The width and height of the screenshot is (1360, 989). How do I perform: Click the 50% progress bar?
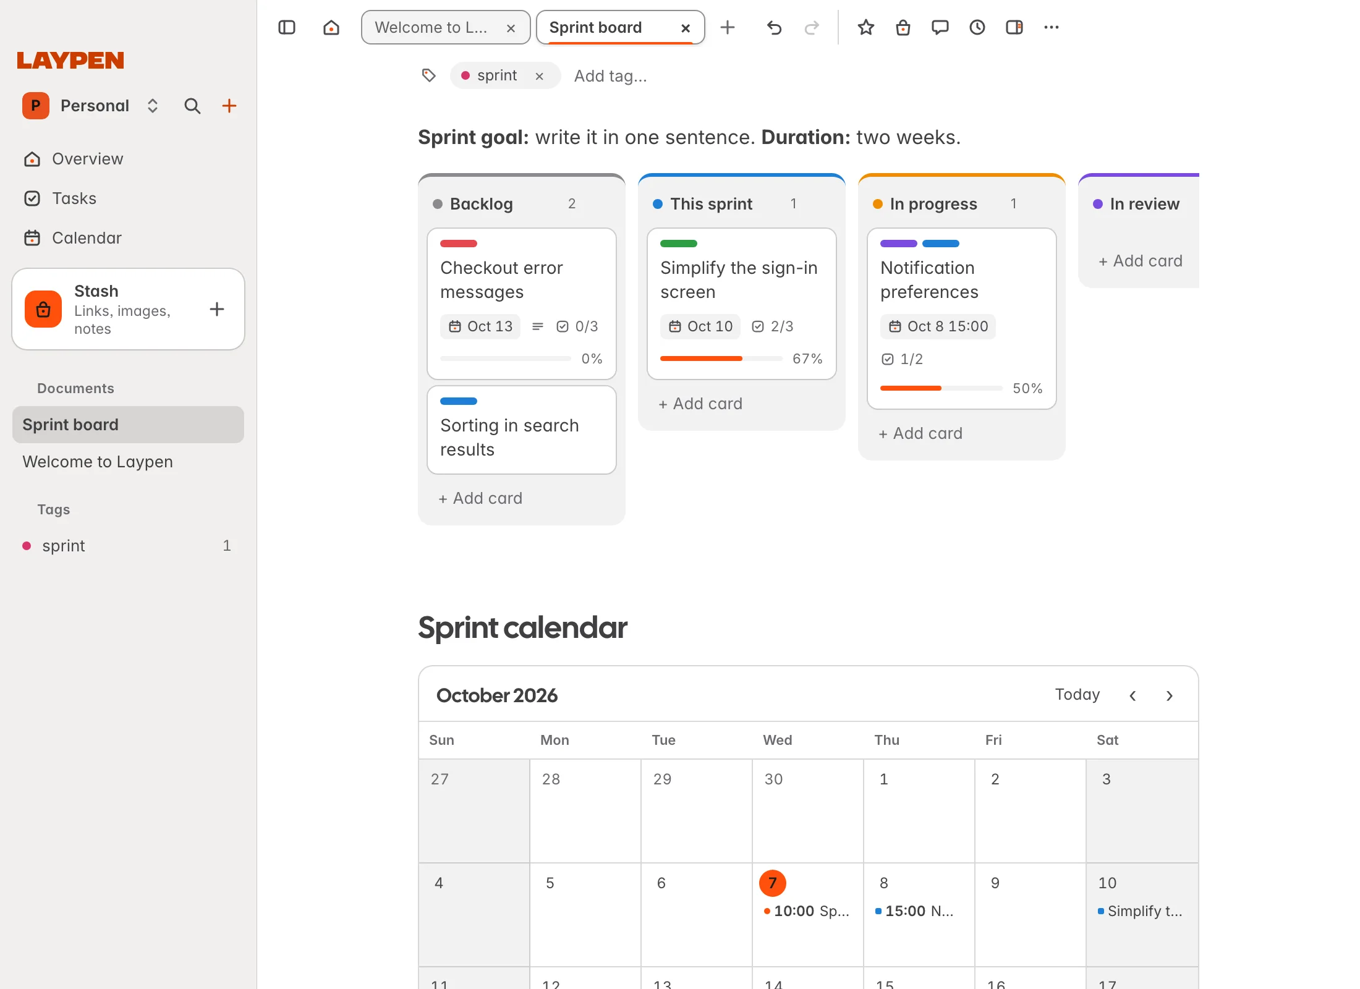(941, 388)
